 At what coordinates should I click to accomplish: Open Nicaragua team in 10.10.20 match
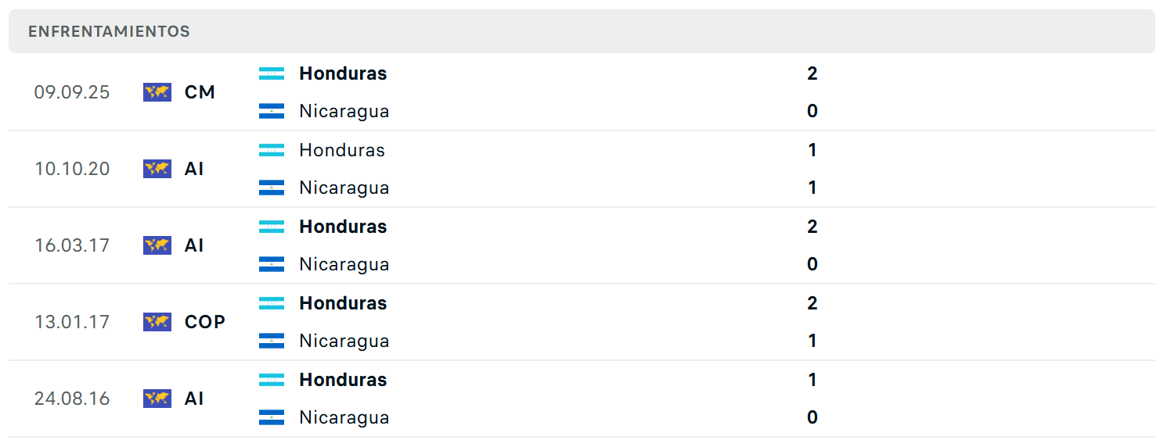click(344, 188)
